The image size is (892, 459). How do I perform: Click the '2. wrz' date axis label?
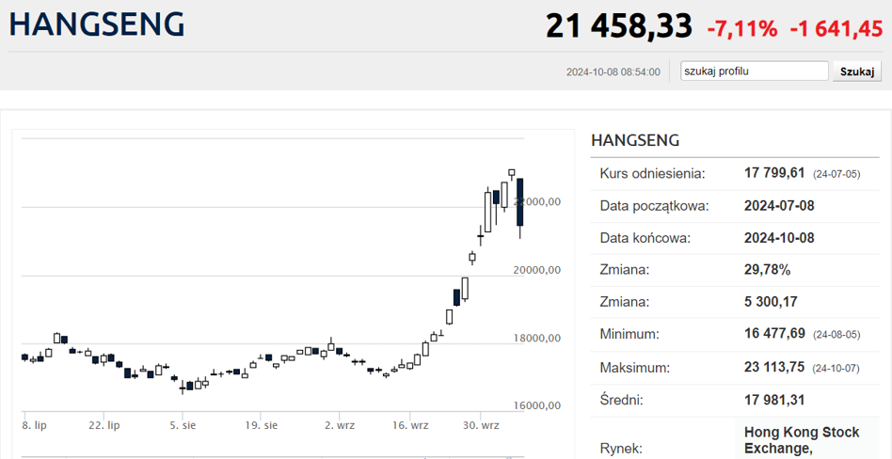click(340, 425)
